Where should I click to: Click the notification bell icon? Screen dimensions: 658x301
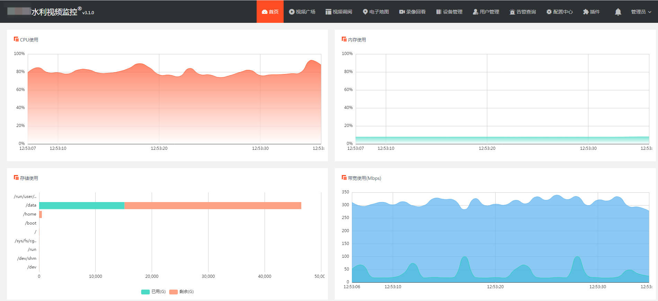(618, 12)
